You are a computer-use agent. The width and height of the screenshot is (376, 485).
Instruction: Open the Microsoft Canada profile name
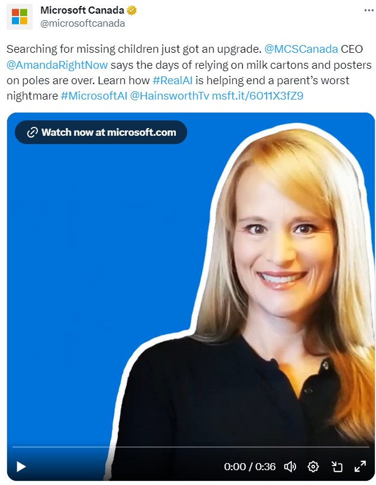coord(82,10)
